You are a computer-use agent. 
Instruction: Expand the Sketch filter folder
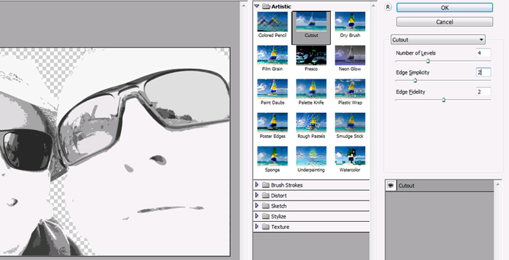click(257, 205)
